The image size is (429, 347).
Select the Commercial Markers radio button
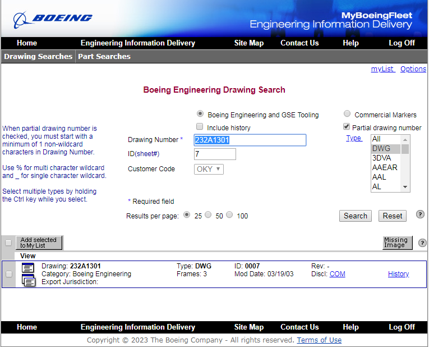click(347, 113)
